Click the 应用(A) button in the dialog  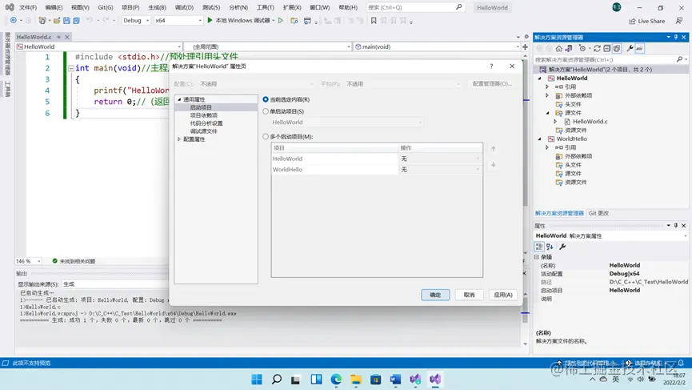(503, 295)
